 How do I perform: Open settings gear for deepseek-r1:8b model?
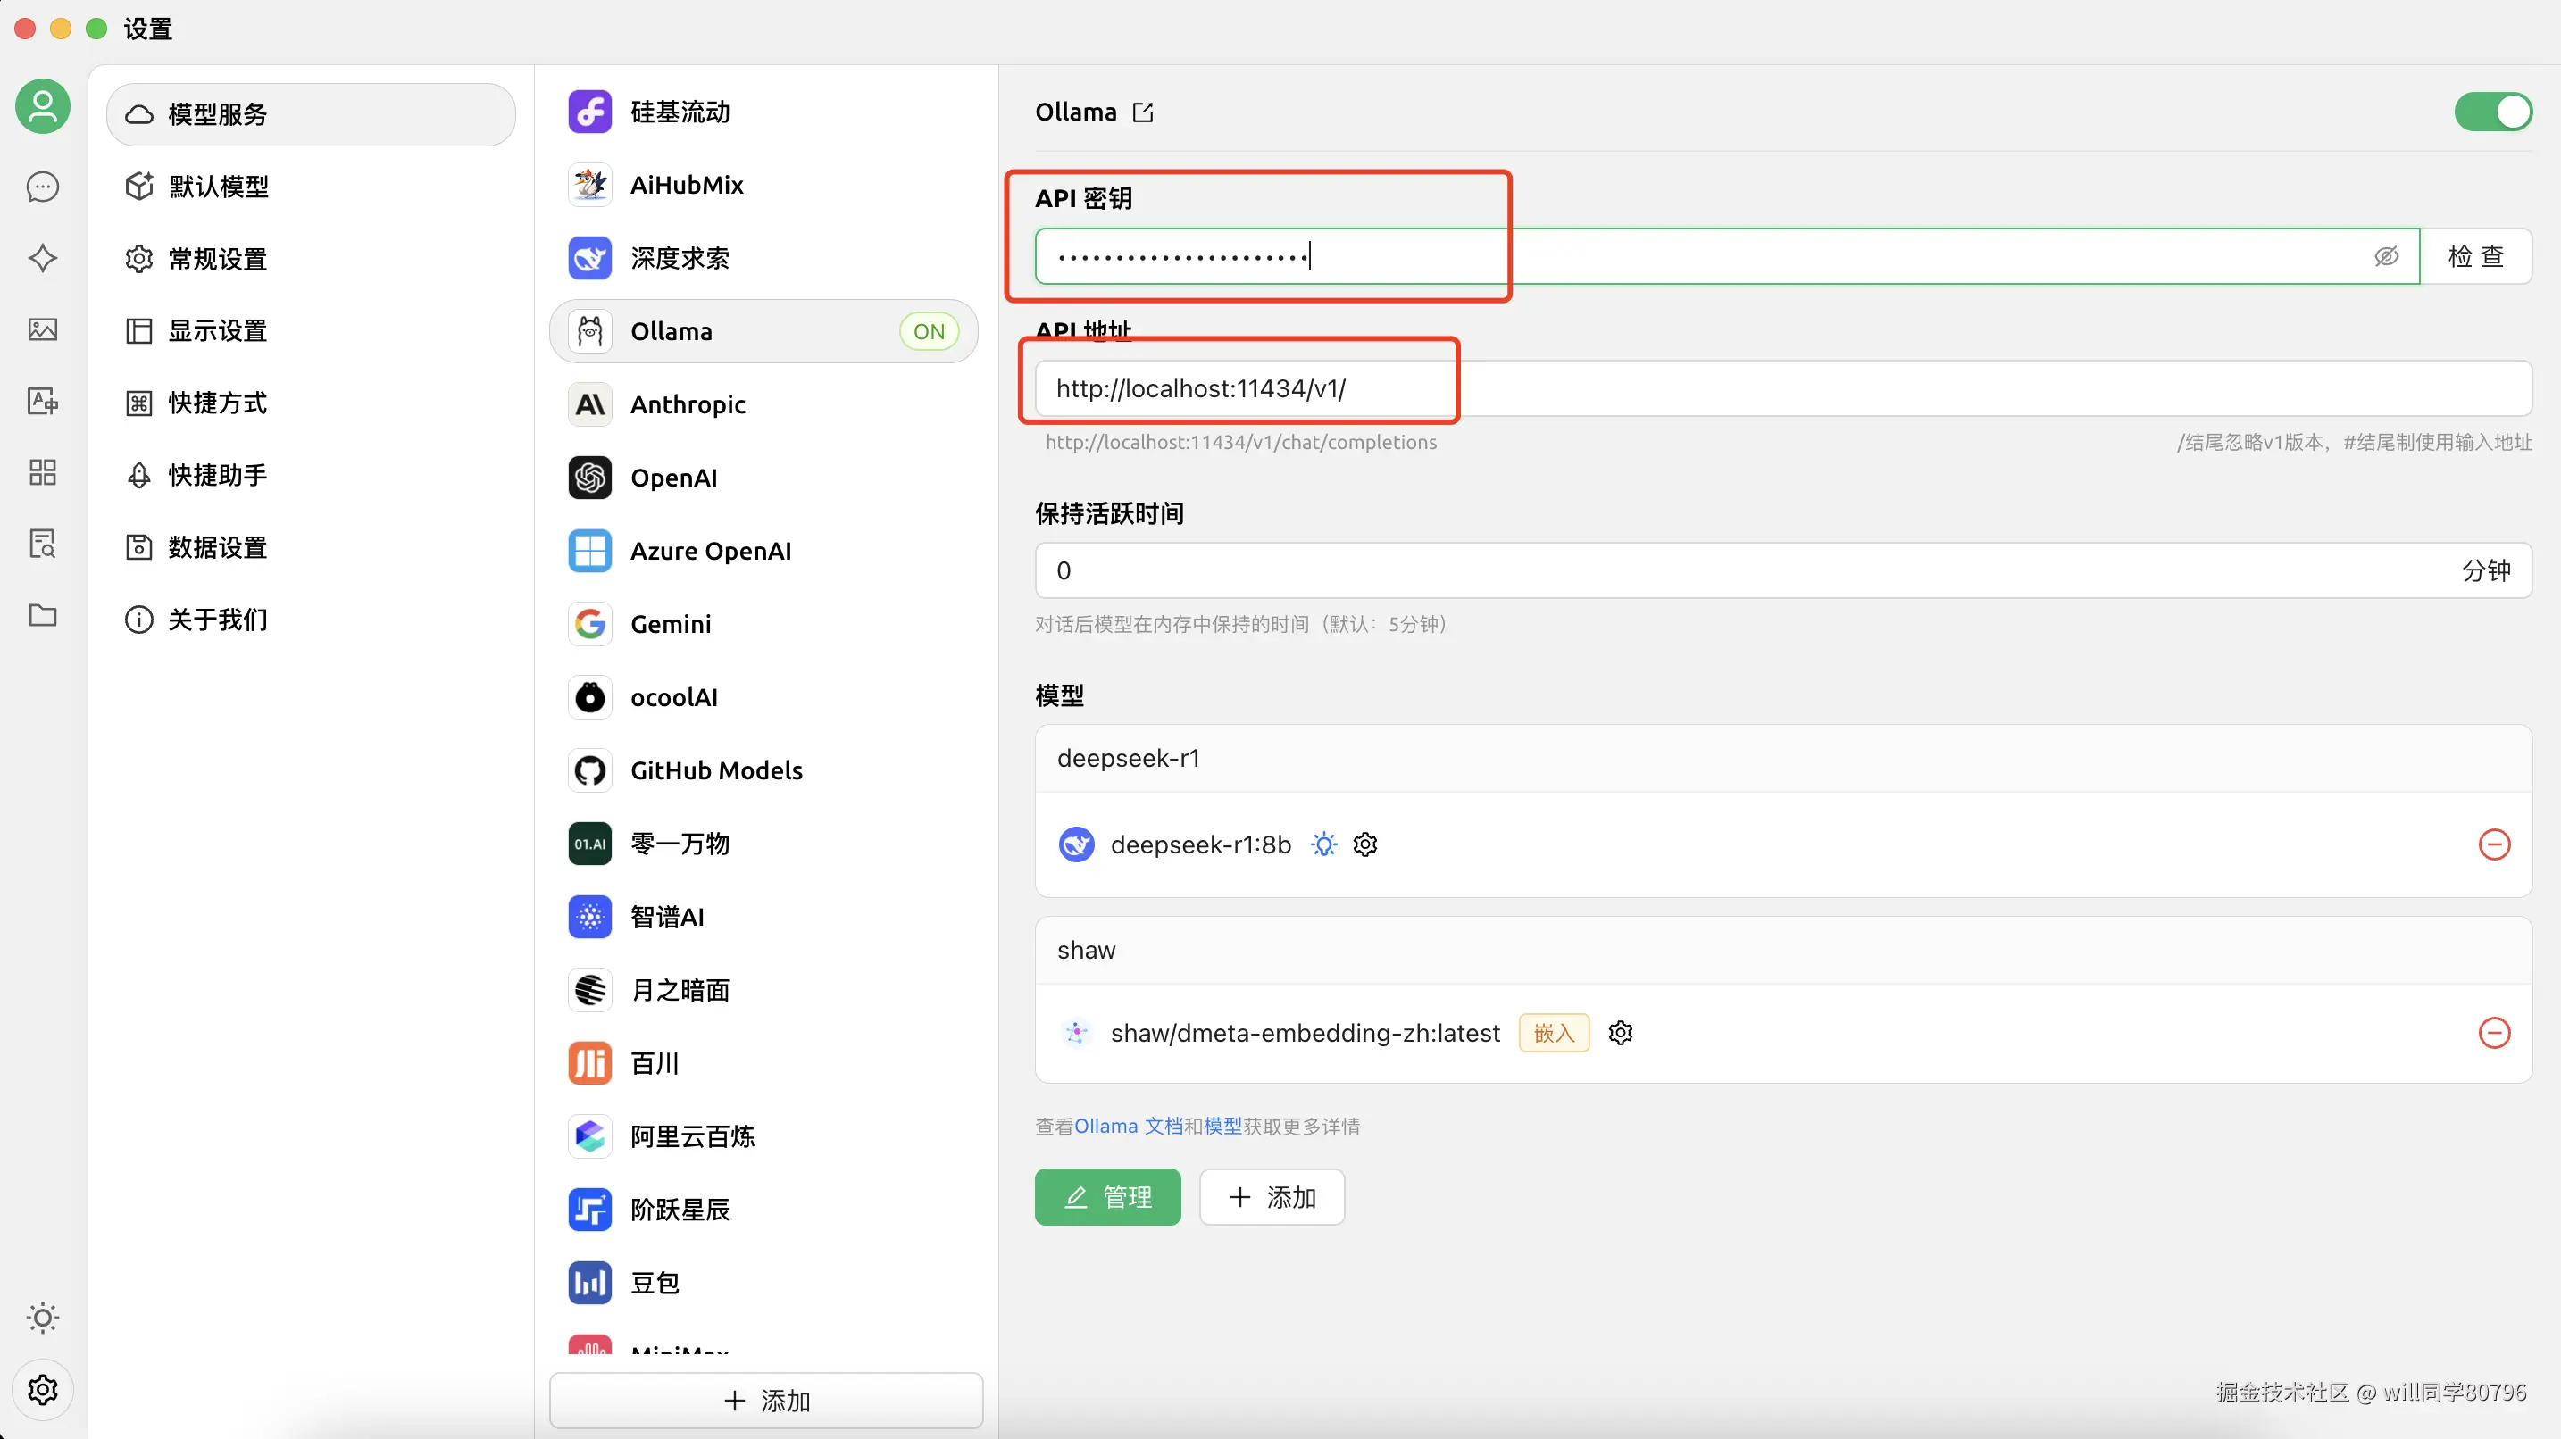click(x=1365, y=844)
